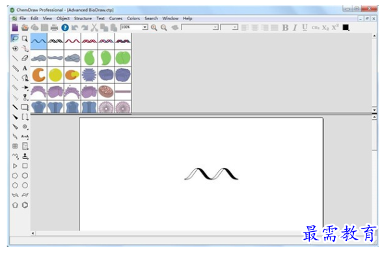Open Help via the question mark icon
This screenshot has height=254, width=382.
pyautogui.click(x=65, y=27)
